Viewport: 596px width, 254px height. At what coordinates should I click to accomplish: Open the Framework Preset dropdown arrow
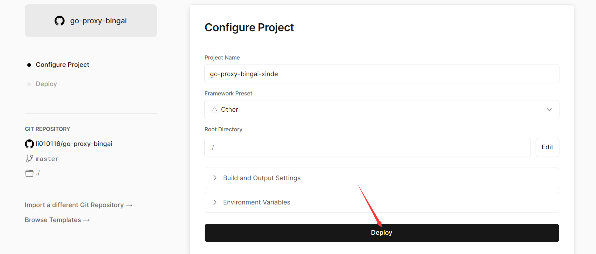pos(549,110)
